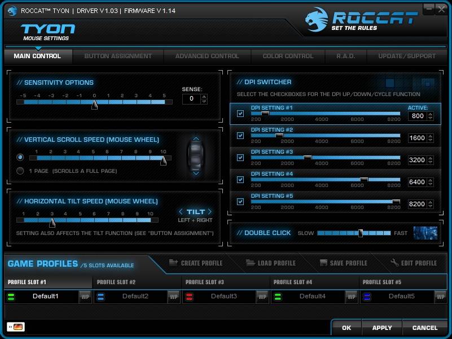Click the Edit Profile button
Image resolution: width=452 pixels, height=339 pixels.
coord(414,263)
